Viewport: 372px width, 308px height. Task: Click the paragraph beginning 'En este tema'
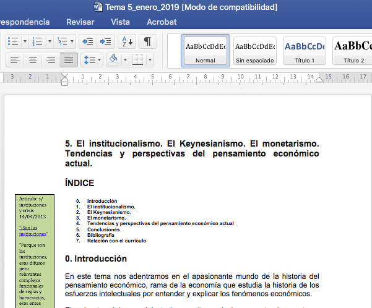[192, 285]
